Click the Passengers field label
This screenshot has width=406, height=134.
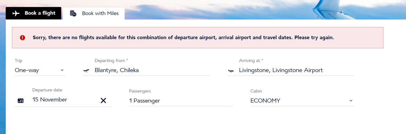tap(140, 91)
